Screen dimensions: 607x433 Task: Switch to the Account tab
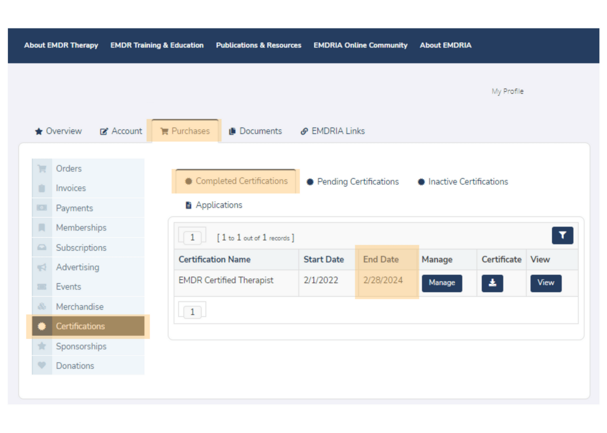[121, 131]
